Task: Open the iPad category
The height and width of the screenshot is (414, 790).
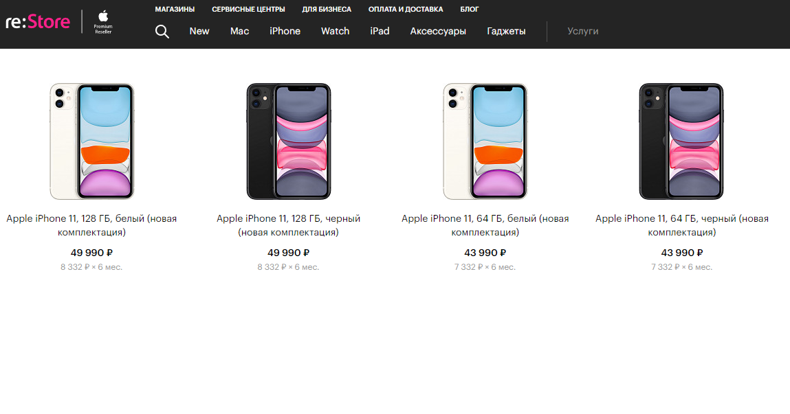Action: [380, 32]
